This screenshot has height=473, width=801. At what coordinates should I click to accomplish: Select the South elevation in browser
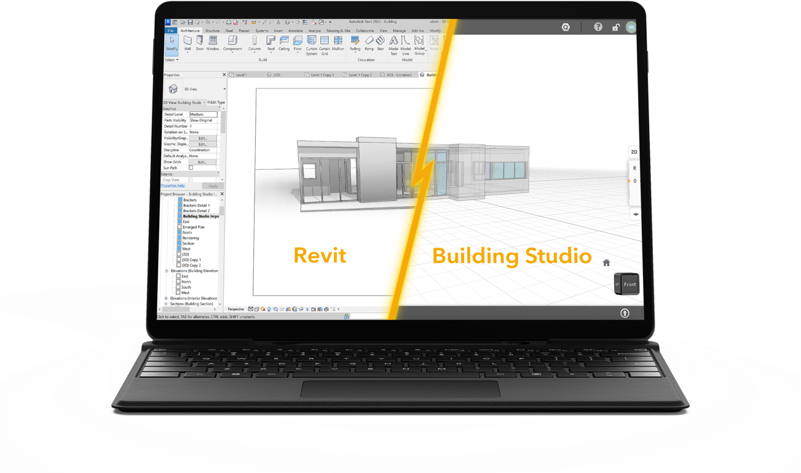click(x=186, y=287)
